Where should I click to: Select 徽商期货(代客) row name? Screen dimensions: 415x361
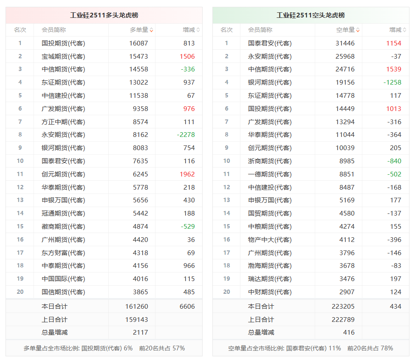[63, 227]
